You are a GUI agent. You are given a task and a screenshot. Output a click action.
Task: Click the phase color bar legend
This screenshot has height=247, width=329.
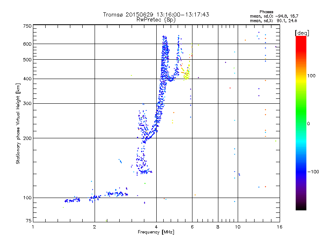301,123
